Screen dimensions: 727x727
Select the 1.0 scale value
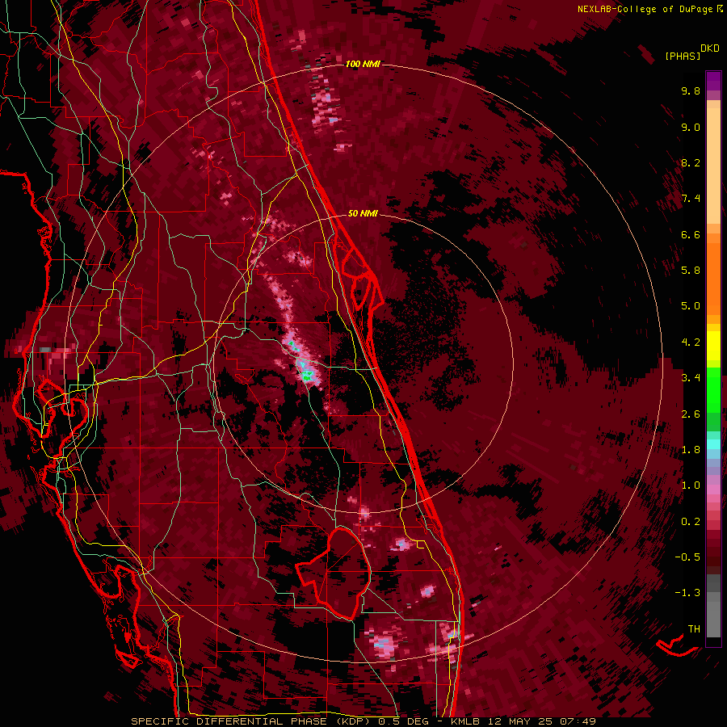pos(691,485)
